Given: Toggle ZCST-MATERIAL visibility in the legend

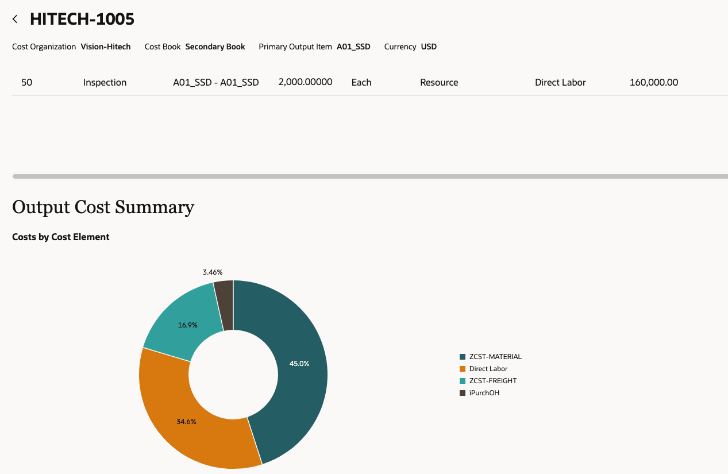Looking at the screenshot, I should click(495, 356).
